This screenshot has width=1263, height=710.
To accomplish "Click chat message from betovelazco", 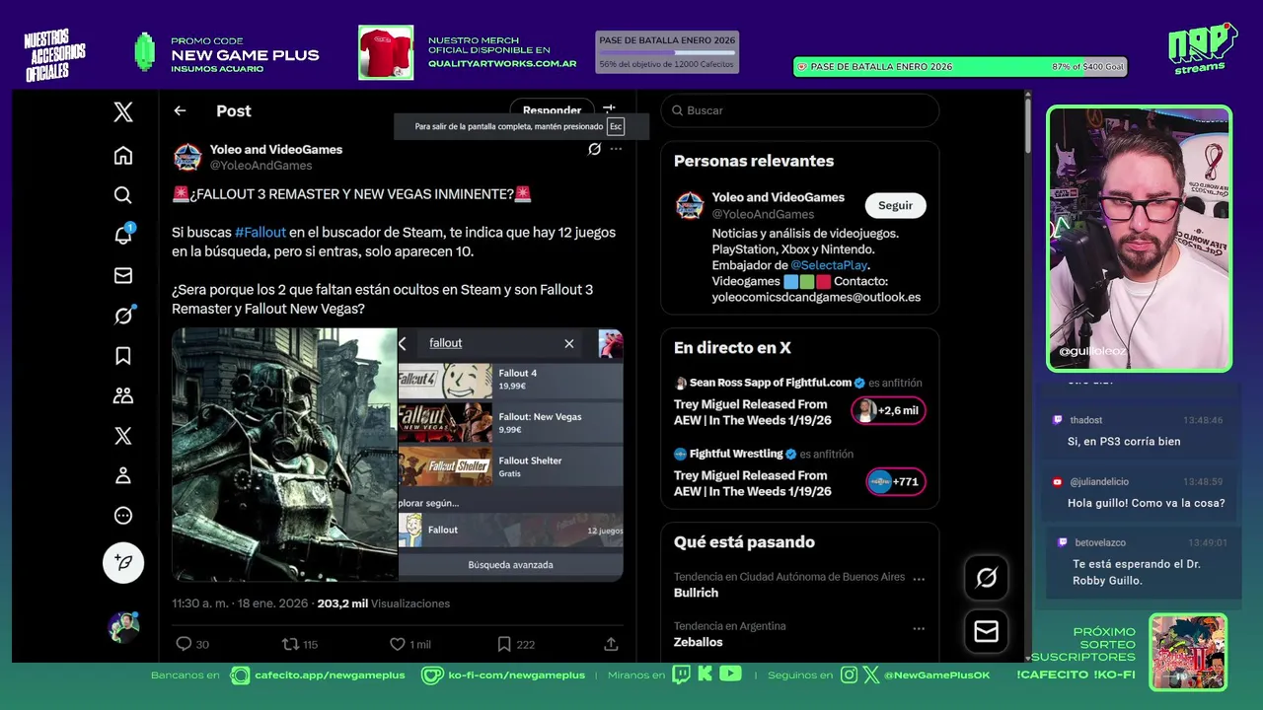I will [1145, 562].
